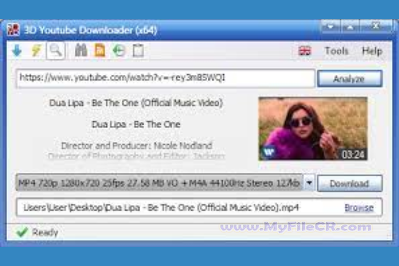
Task: Maximize the 3D Youtube Downloader window
Action: pyautogui.click(x=350, y=26)
